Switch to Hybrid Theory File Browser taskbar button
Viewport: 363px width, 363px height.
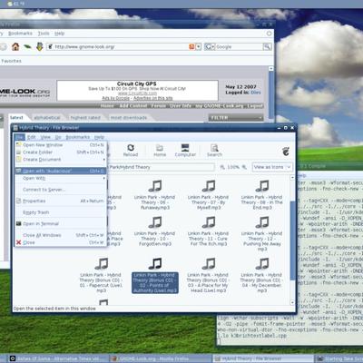tap(262, 358)
